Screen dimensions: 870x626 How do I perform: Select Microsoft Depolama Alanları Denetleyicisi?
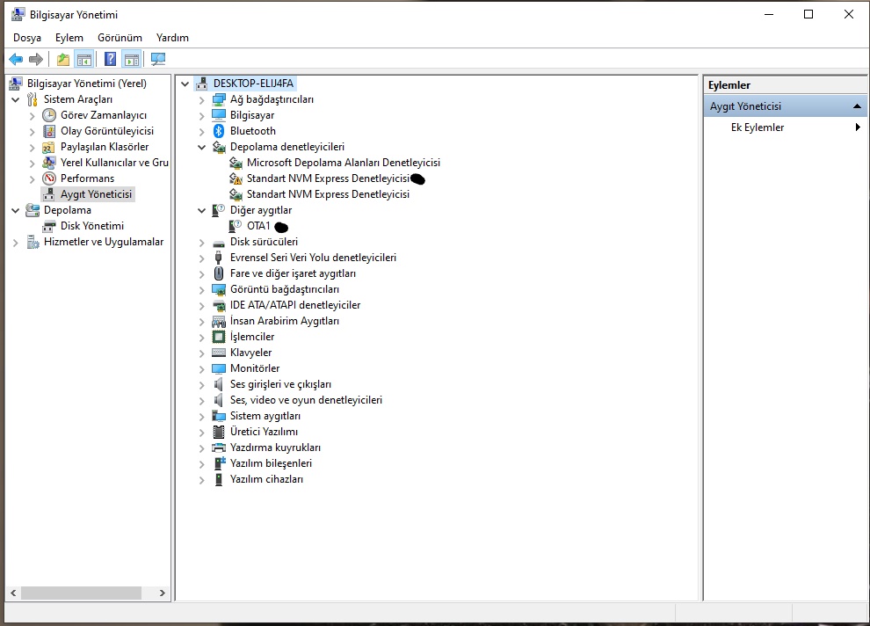344,163
